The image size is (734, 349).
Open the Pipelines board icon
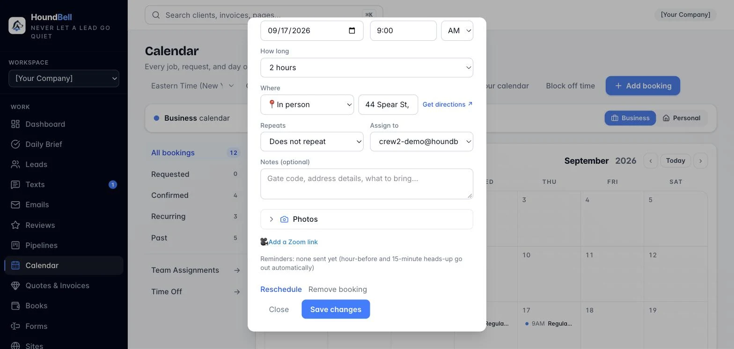[15, 245]
